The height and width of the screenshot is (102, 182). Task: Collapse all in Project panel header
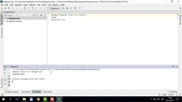(x=37, y=15)
